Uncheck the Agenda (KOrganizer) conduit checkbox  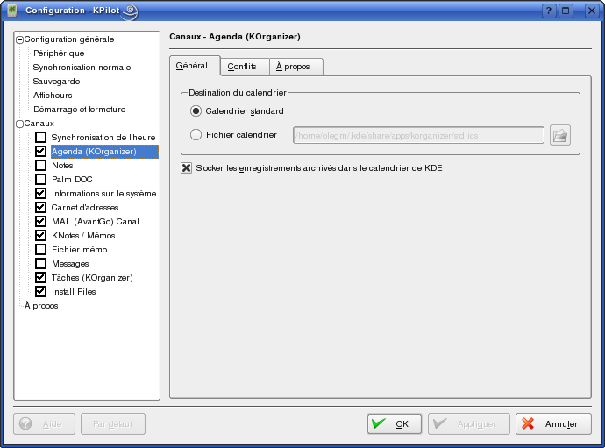(x=41, y=152)
